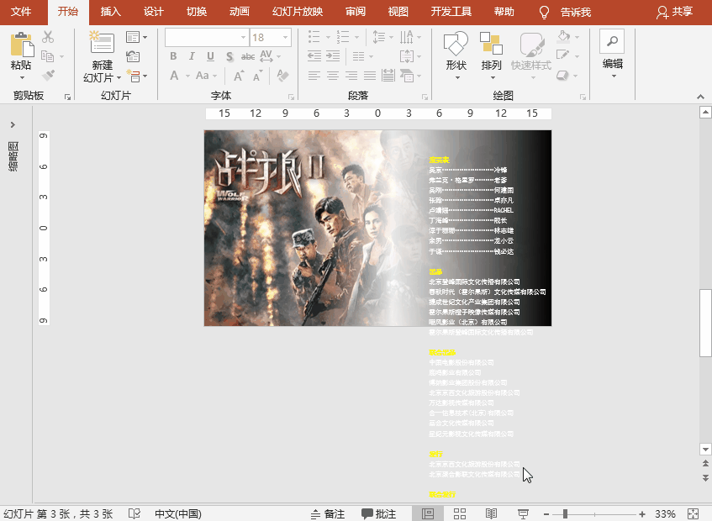Click the Shape Fill bucket icon
The image size is (712, 521).
[563, 37]
